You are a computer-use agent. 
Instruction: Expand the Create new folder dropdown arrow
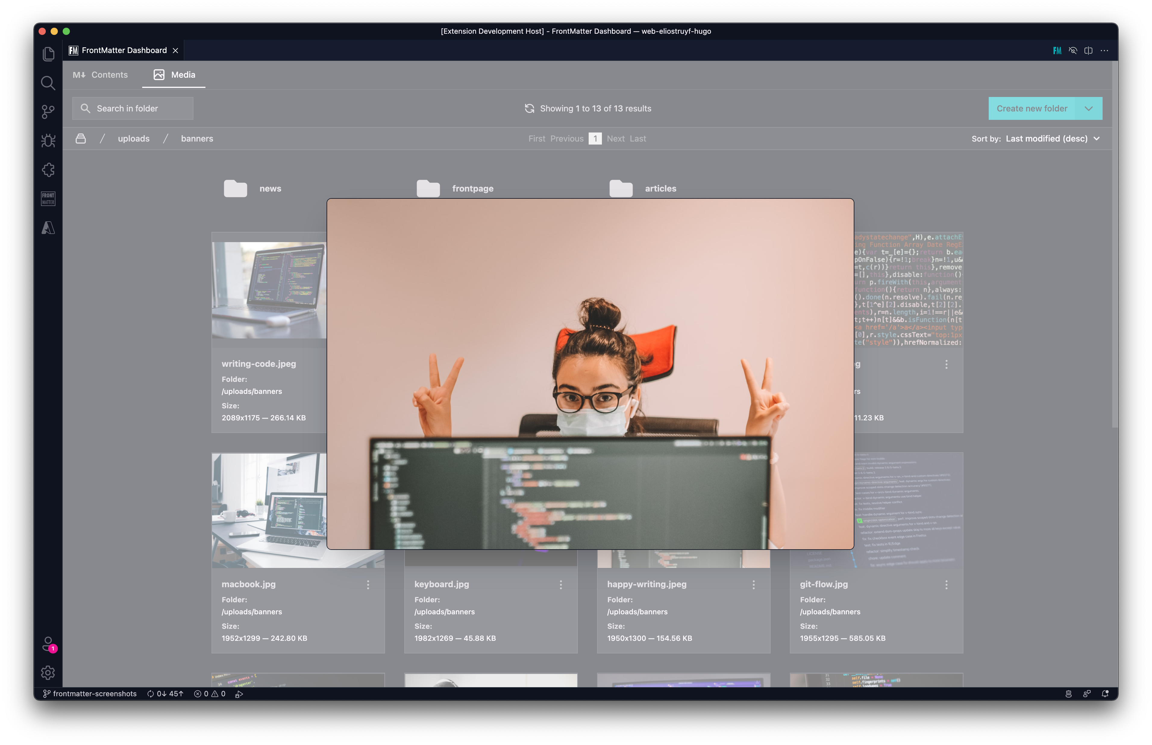(1089, 108)
